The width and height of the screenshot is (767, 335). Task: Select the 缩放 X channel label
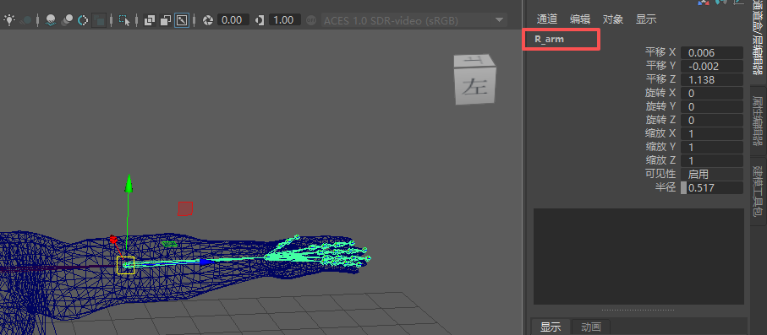[x=660, y=132]
